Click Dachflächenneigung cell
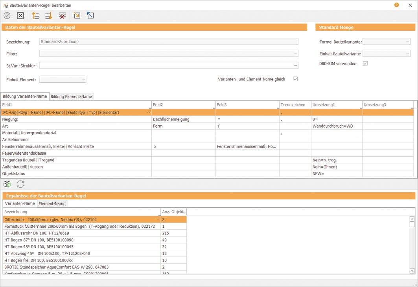 click(x=183, y=119)
